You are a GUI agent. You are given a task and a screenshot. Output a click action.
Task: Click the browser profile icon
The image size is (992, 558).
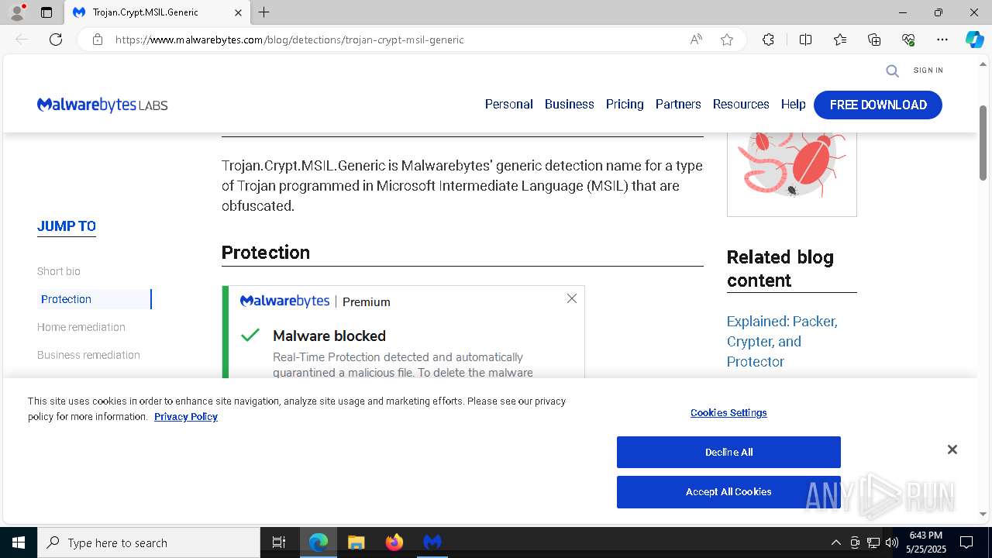tap(17, 12)
